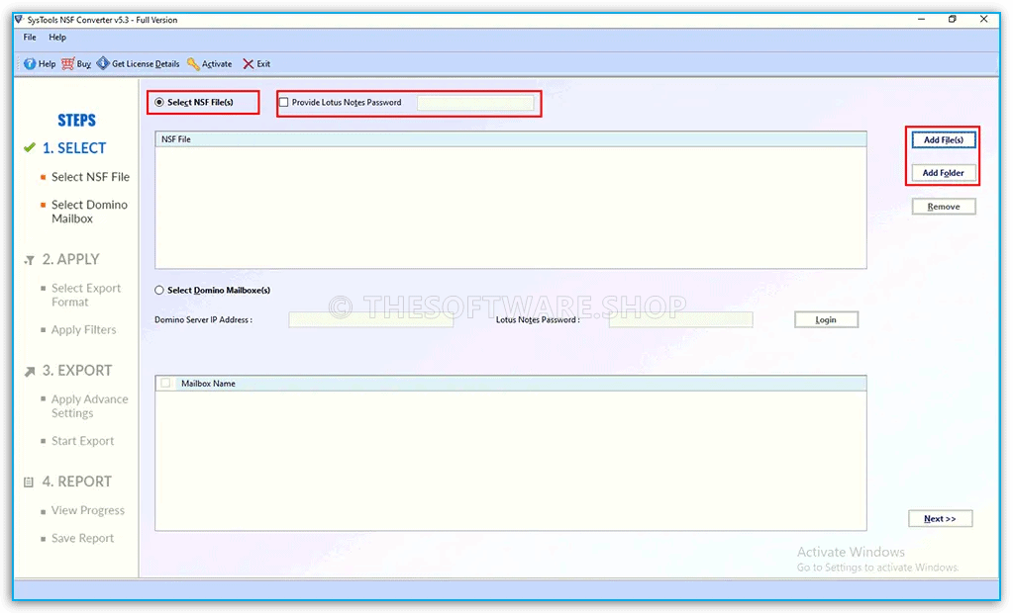Click the Help toolbar label
The width and height of the screenshot is (1013, 613).
pos(48,64)
